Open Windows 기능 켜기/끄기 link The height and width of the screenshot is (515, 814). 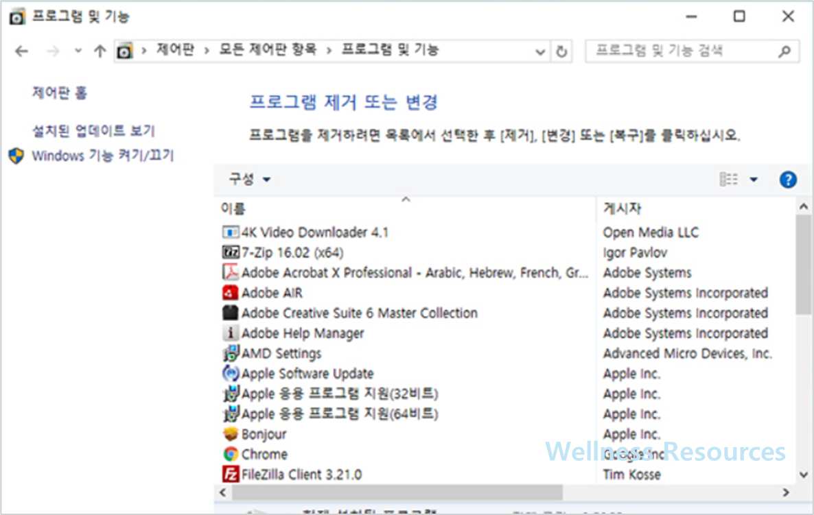103,155
